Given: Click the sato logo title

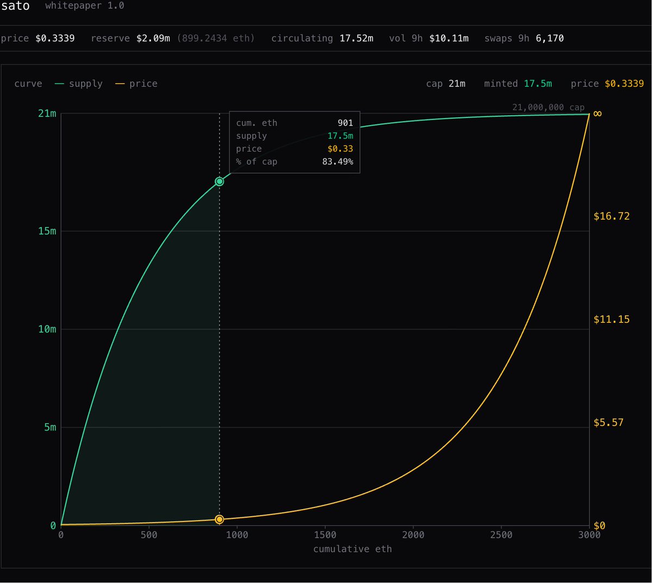Looking at the screenshot, I should click(15, 5).
